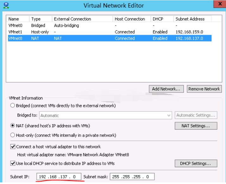Screen dimensions: 226x184
Task: Click the 192.168.137.0 subnet address in list
Action: click(x=189, y=38)
